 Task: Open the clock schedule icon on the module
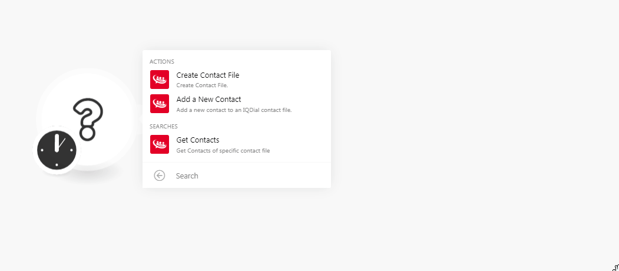[x=57, y=150]
